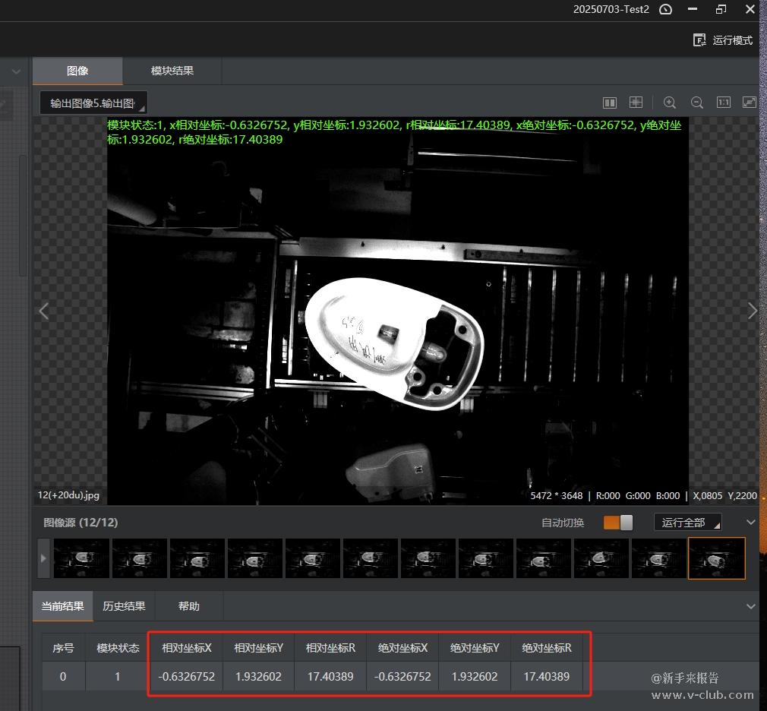Collapse the 图像源 image source panel

[x=751, y=523]
